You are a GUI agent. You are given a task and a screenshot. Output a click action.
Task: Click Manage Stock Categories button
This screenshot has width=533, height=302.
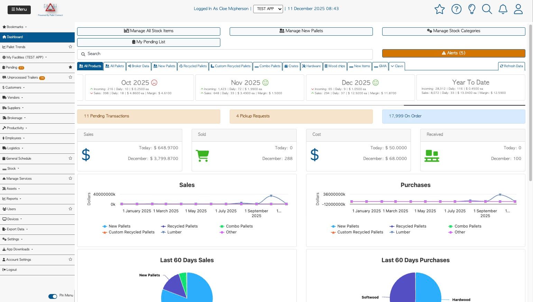point(454,31)
